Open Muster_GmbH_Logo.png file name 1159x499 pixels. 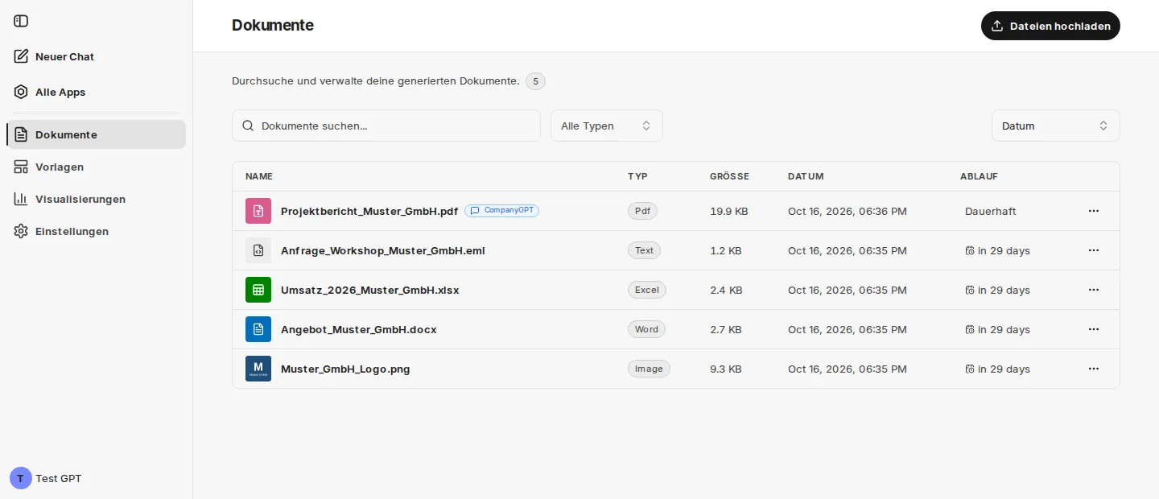[345, 369]
